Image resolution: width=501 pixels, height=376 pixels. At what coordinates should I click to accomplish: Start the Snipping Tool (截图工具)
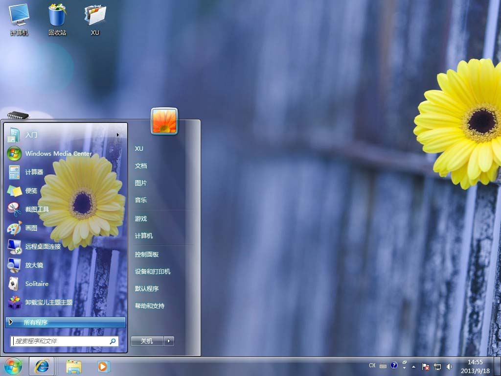pyautogui.click(x=37, y=209)
